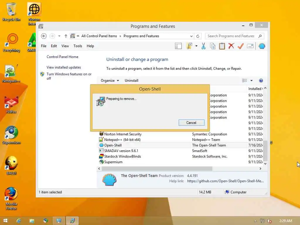Launch the r3dfox browser desktop shortcut
The height and width of the screenshot is (225, 300).
[x=11, y=105]
